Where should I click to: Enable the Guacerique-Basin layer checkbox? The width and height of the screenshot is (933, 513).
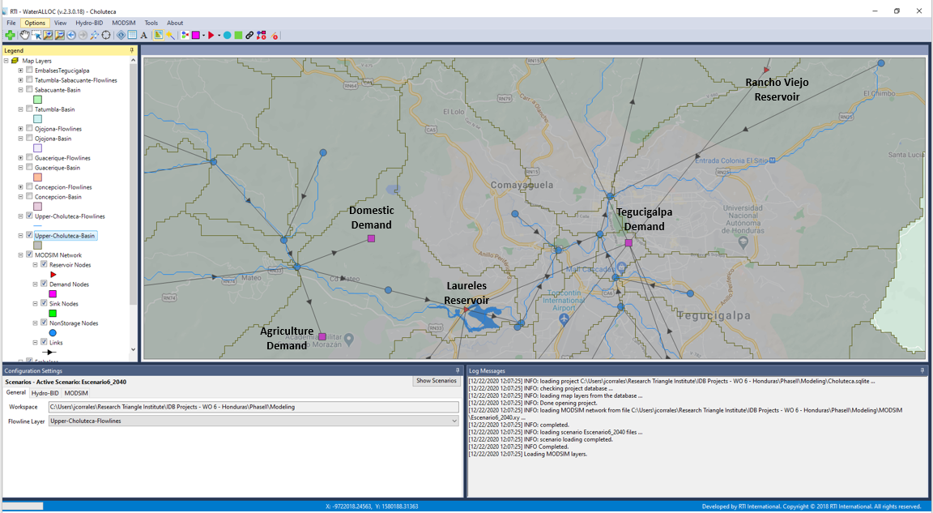coord(29,168)
